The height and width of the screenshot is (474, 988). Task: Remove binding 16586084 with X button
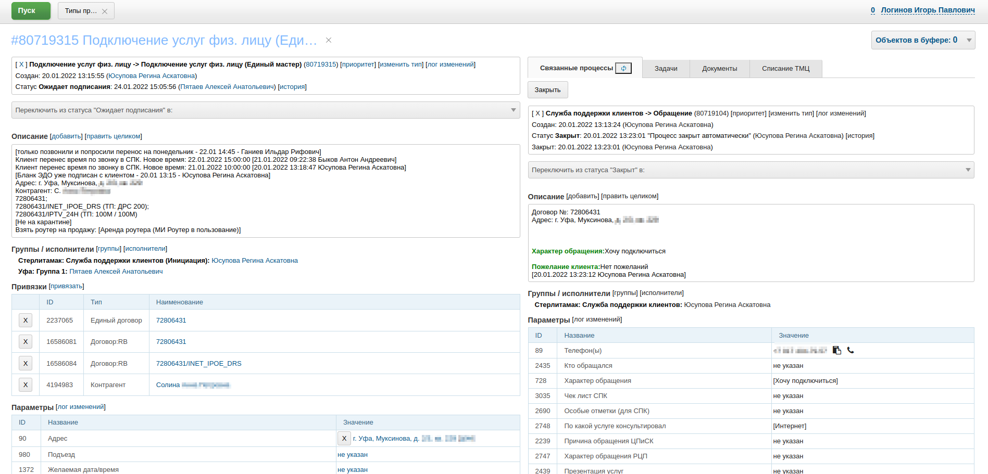pyautogui.click(x=26, y=364)
